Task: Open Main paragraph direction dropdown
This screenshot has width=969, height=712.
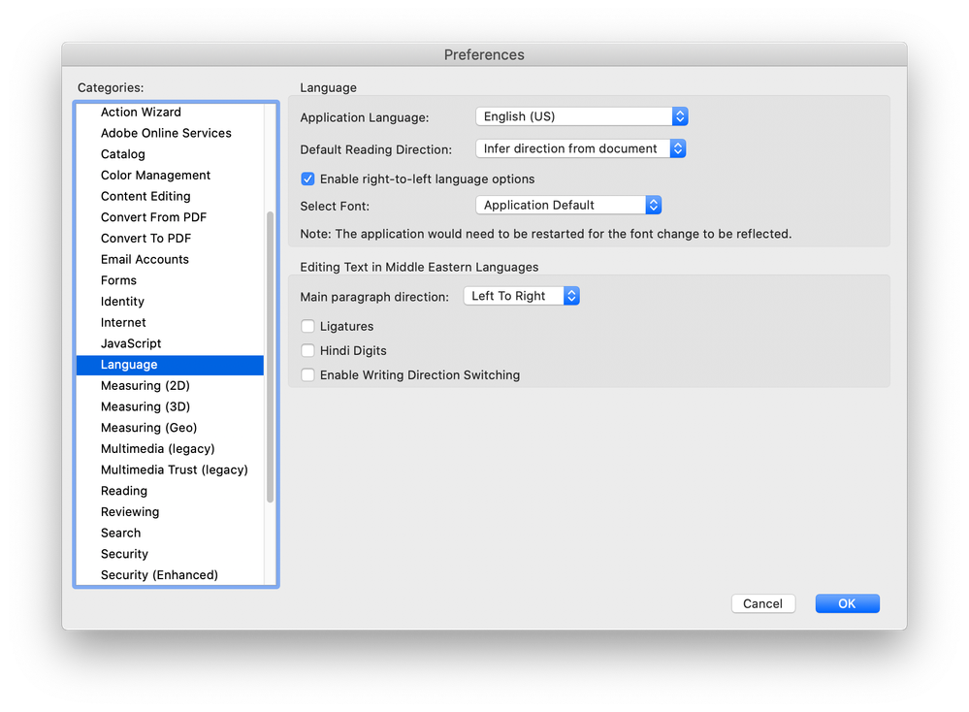Action: (521, 296)
